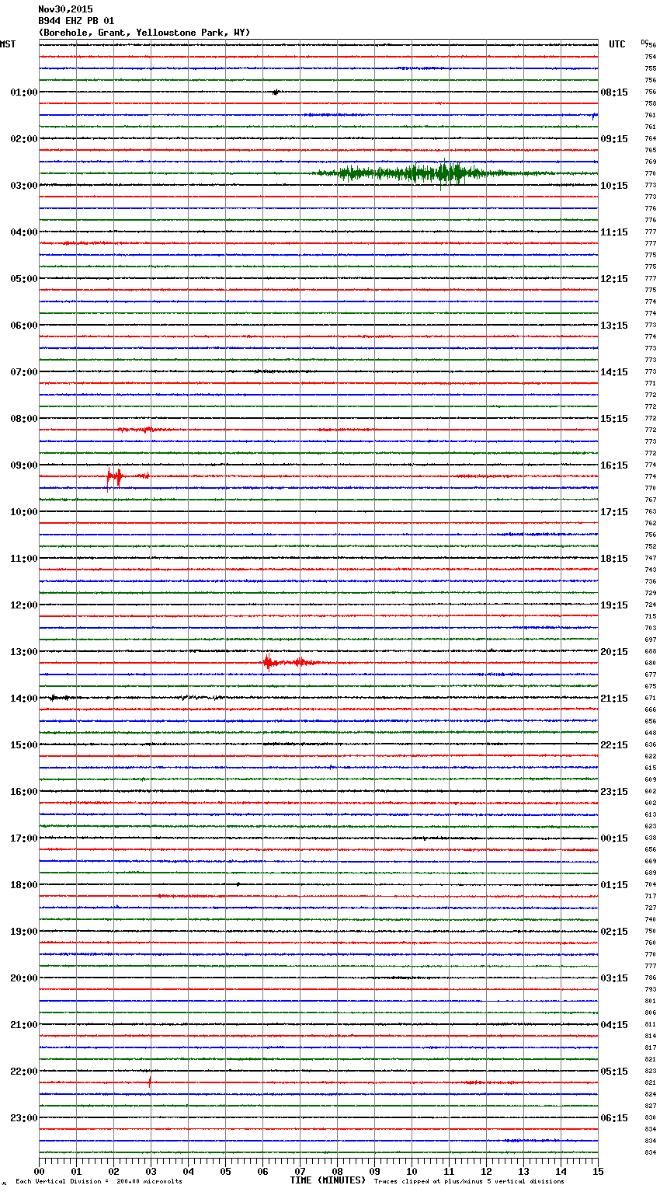Select the 04:00 MST time label

24,232
